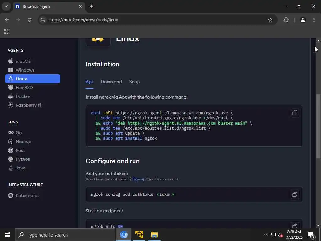
Task: Select the Download ngrok browser tab
Action: pos(49,6)
